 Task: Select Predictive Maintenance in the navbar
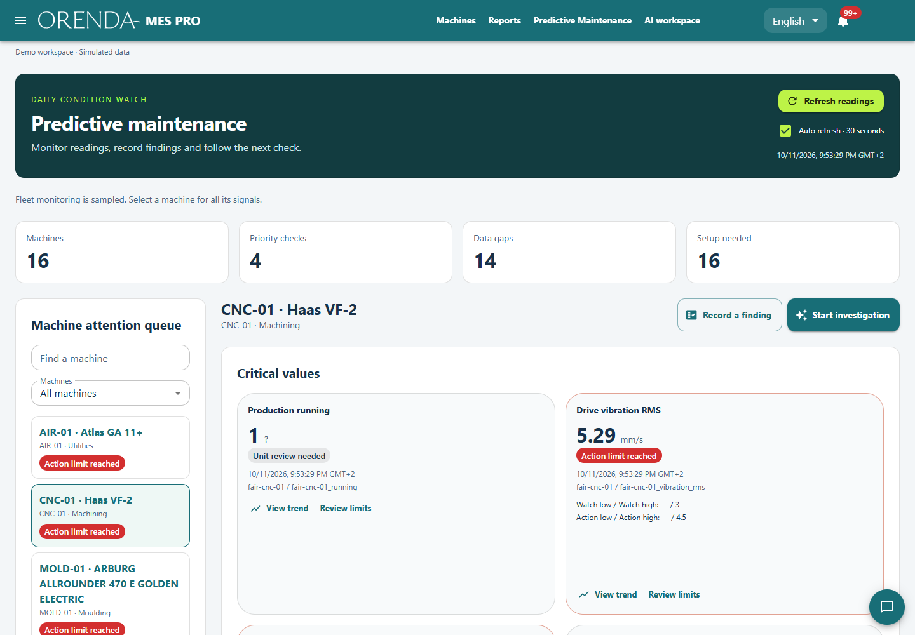pos(583,20)
